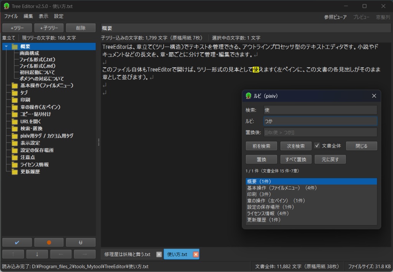Click プレビュー in top right
Image resolution: width=393 pixels, height=272 pixels.
361,17
